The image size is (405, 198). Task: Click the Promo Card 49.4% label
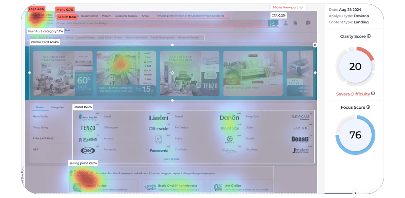(x=45, y=42)
